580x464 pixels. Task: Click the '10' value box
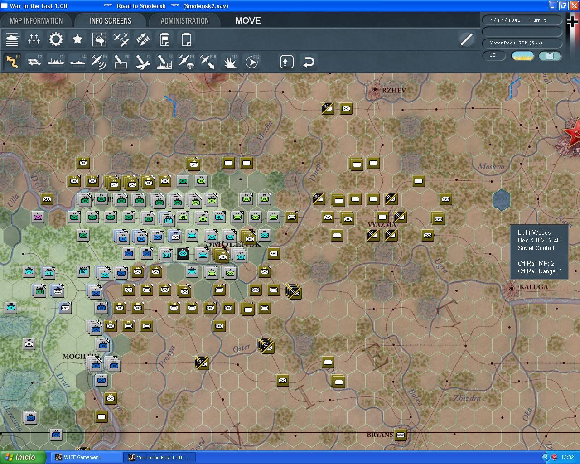click(494, 55)
